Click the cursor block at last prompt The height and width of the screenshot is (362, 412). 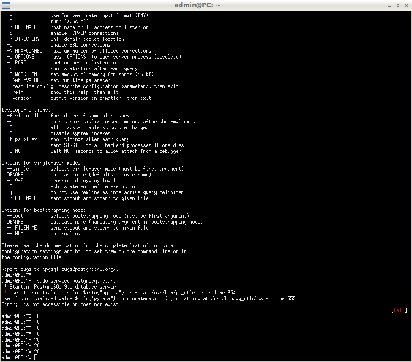(x=36, y=357)
